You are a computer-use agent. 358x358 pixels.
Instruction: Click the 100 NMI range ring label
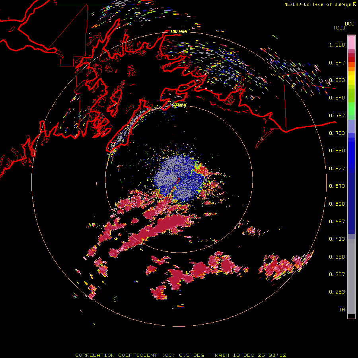tap(179, 31)
